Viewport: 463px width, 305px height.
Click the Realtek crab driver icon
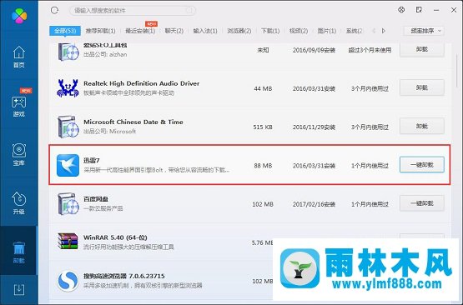coord(68,87)
